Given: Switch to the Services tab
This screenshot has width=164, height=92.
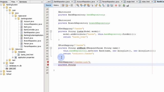Looking at the screenshot, I should click(23, 2).
